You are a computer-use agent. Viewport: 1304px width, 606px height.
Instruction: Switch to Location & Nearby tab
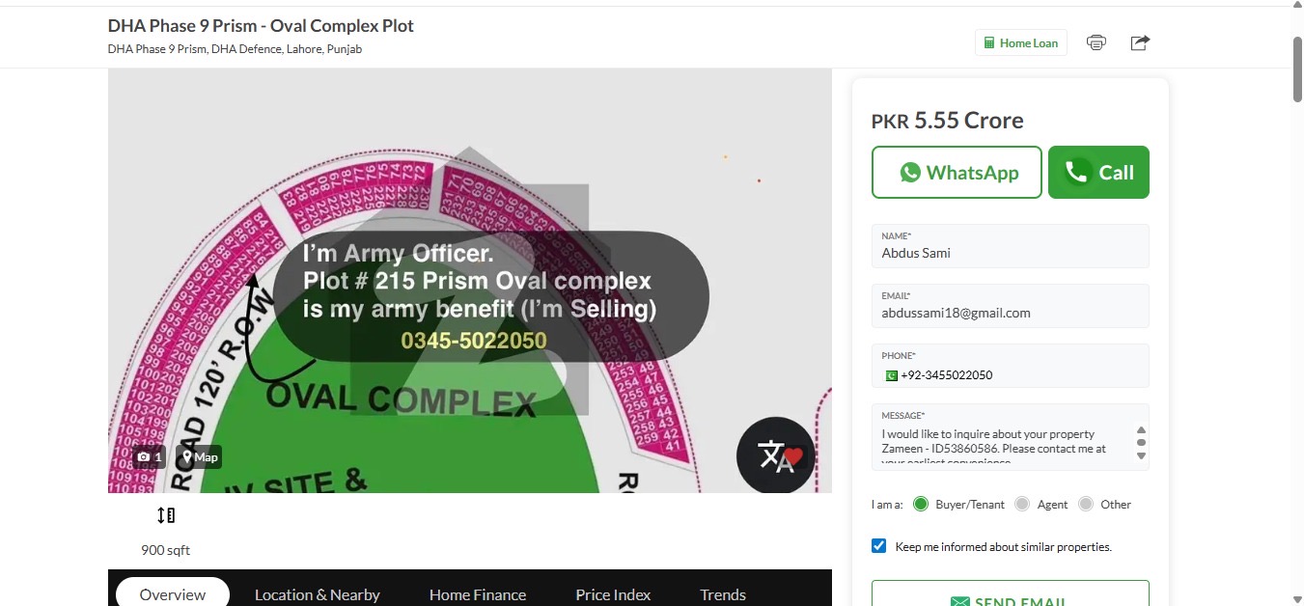pyautogui.click(x=317, y=594)
